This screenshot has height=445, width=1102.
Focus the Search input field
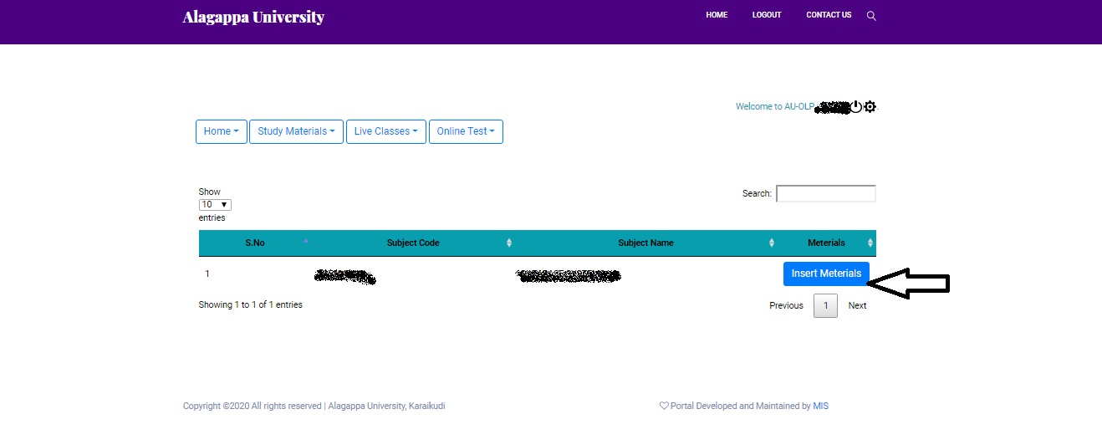pos(826,193)
